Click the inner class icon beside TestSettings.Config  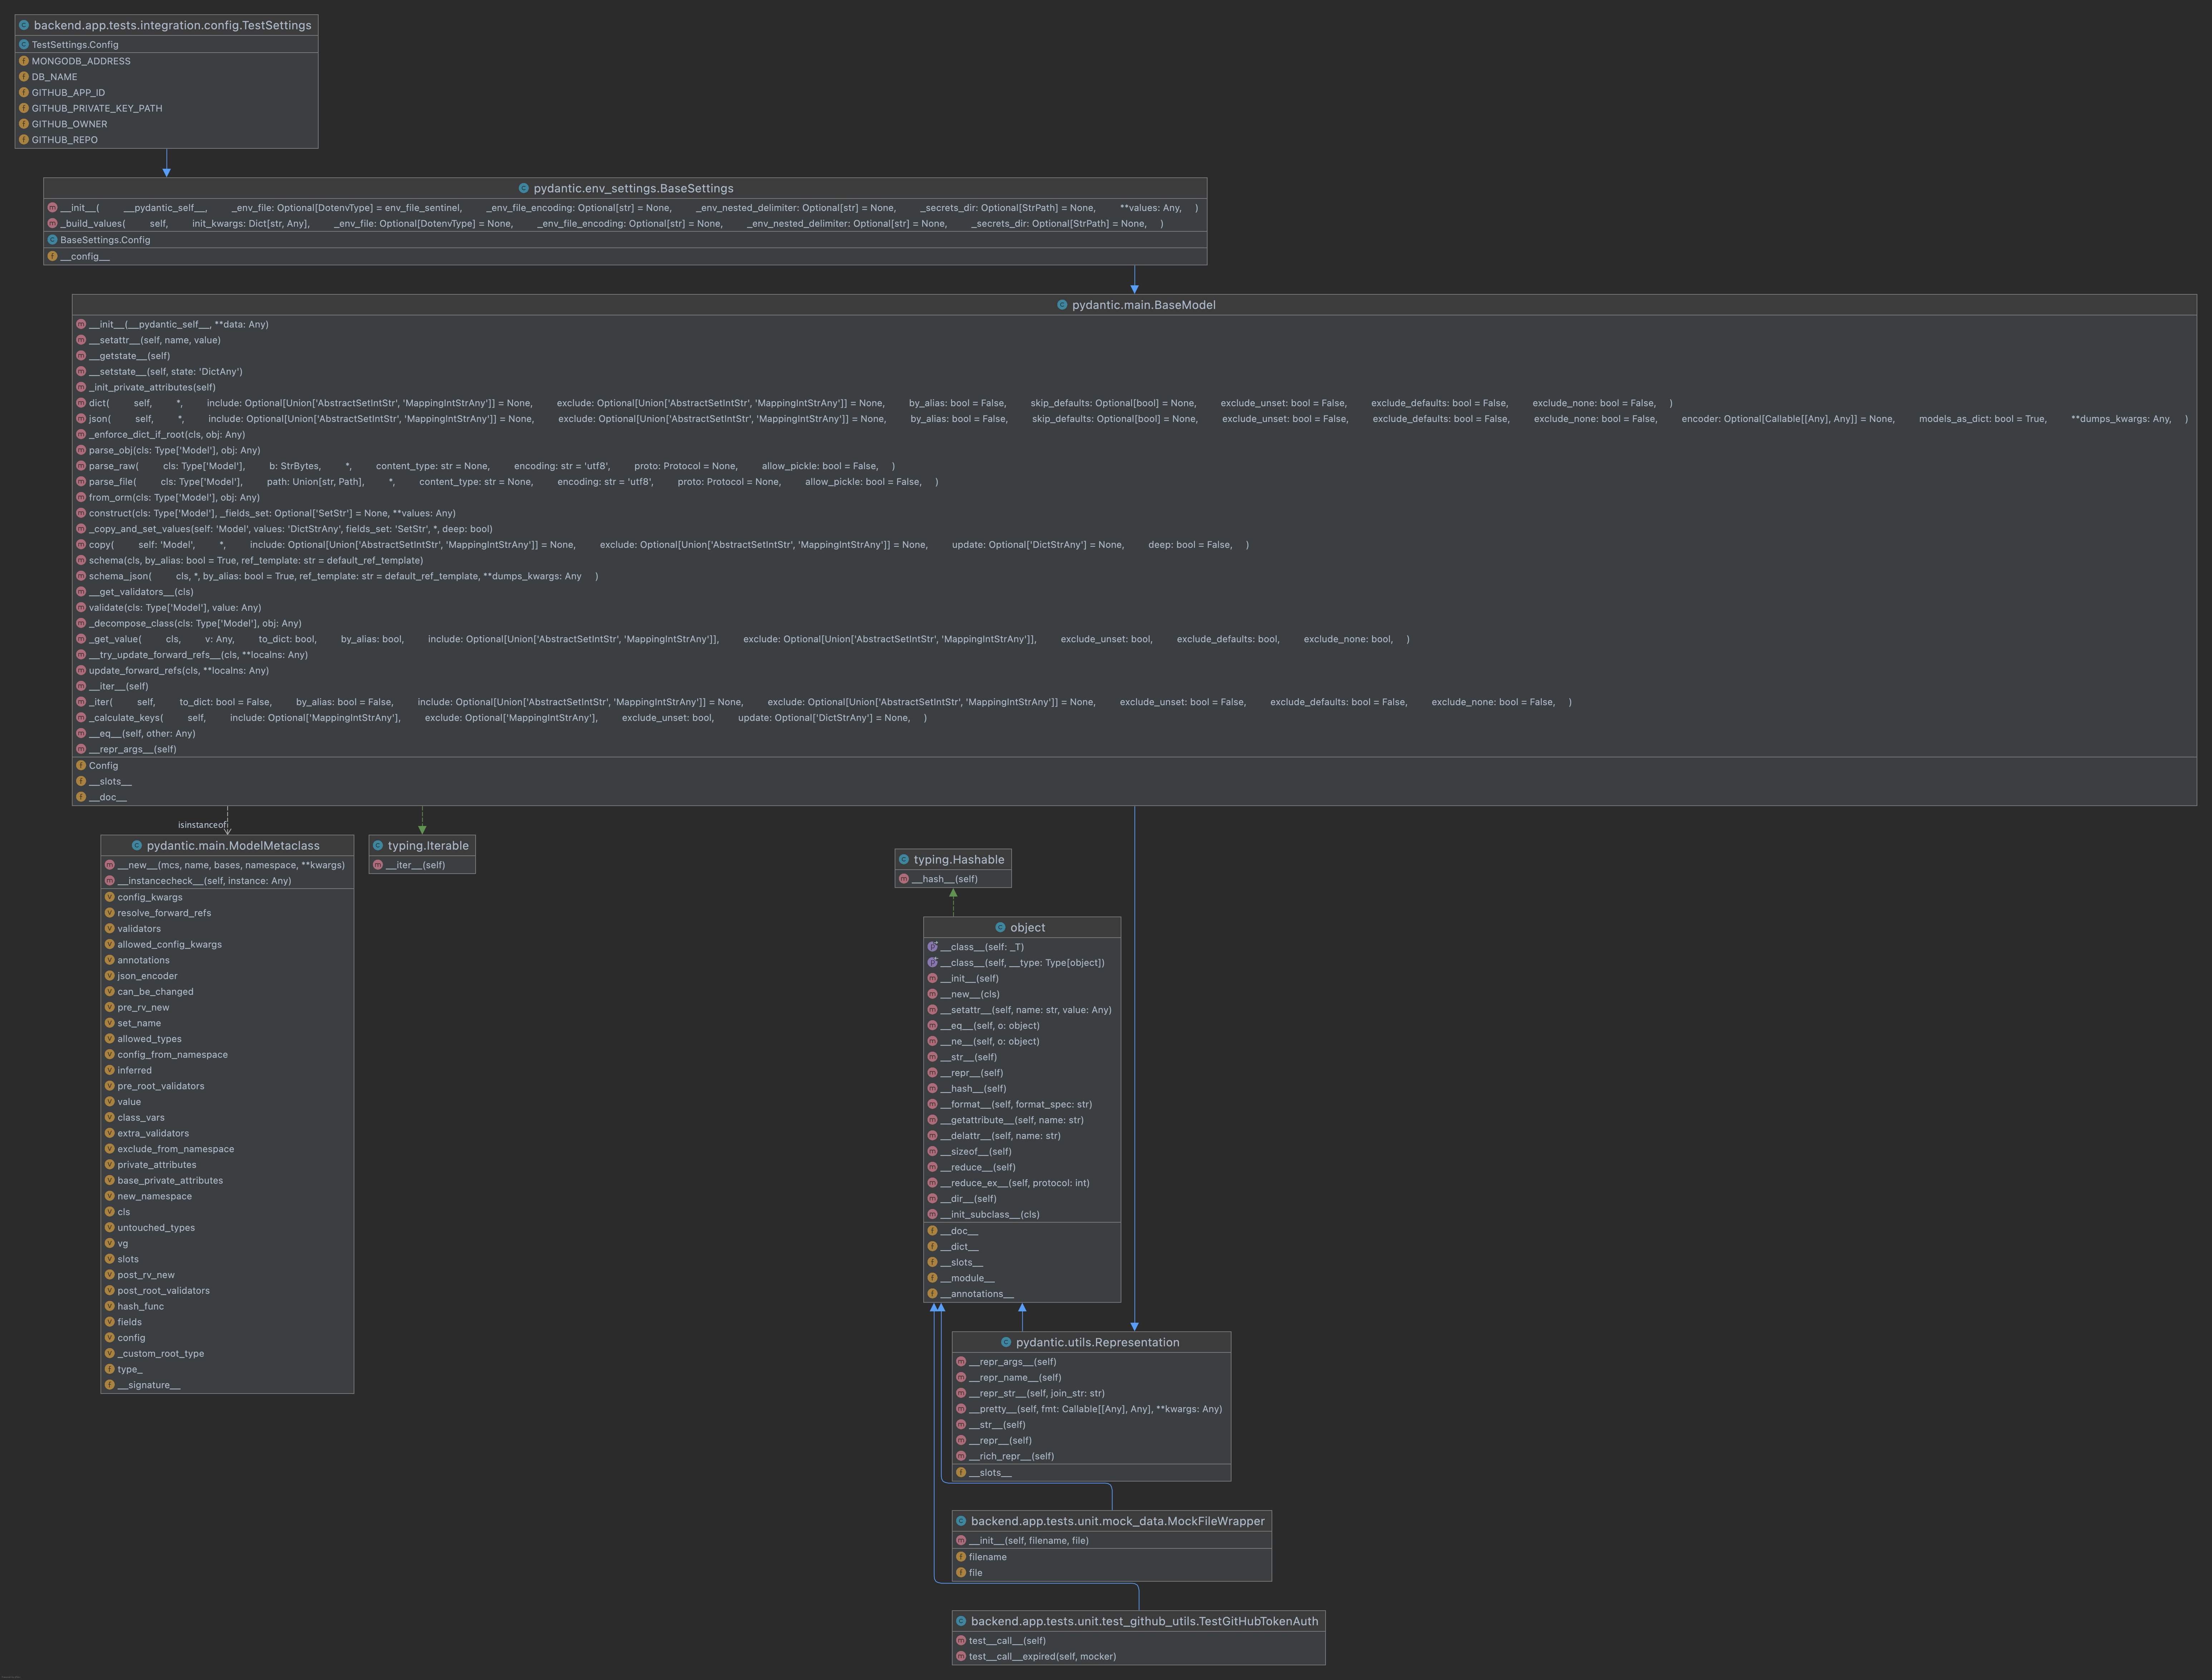click(x=24, y=45)
